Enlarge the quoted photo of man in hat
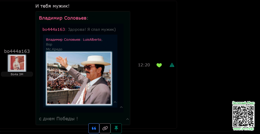Screen dimensions: 260x134 point(79,78)
